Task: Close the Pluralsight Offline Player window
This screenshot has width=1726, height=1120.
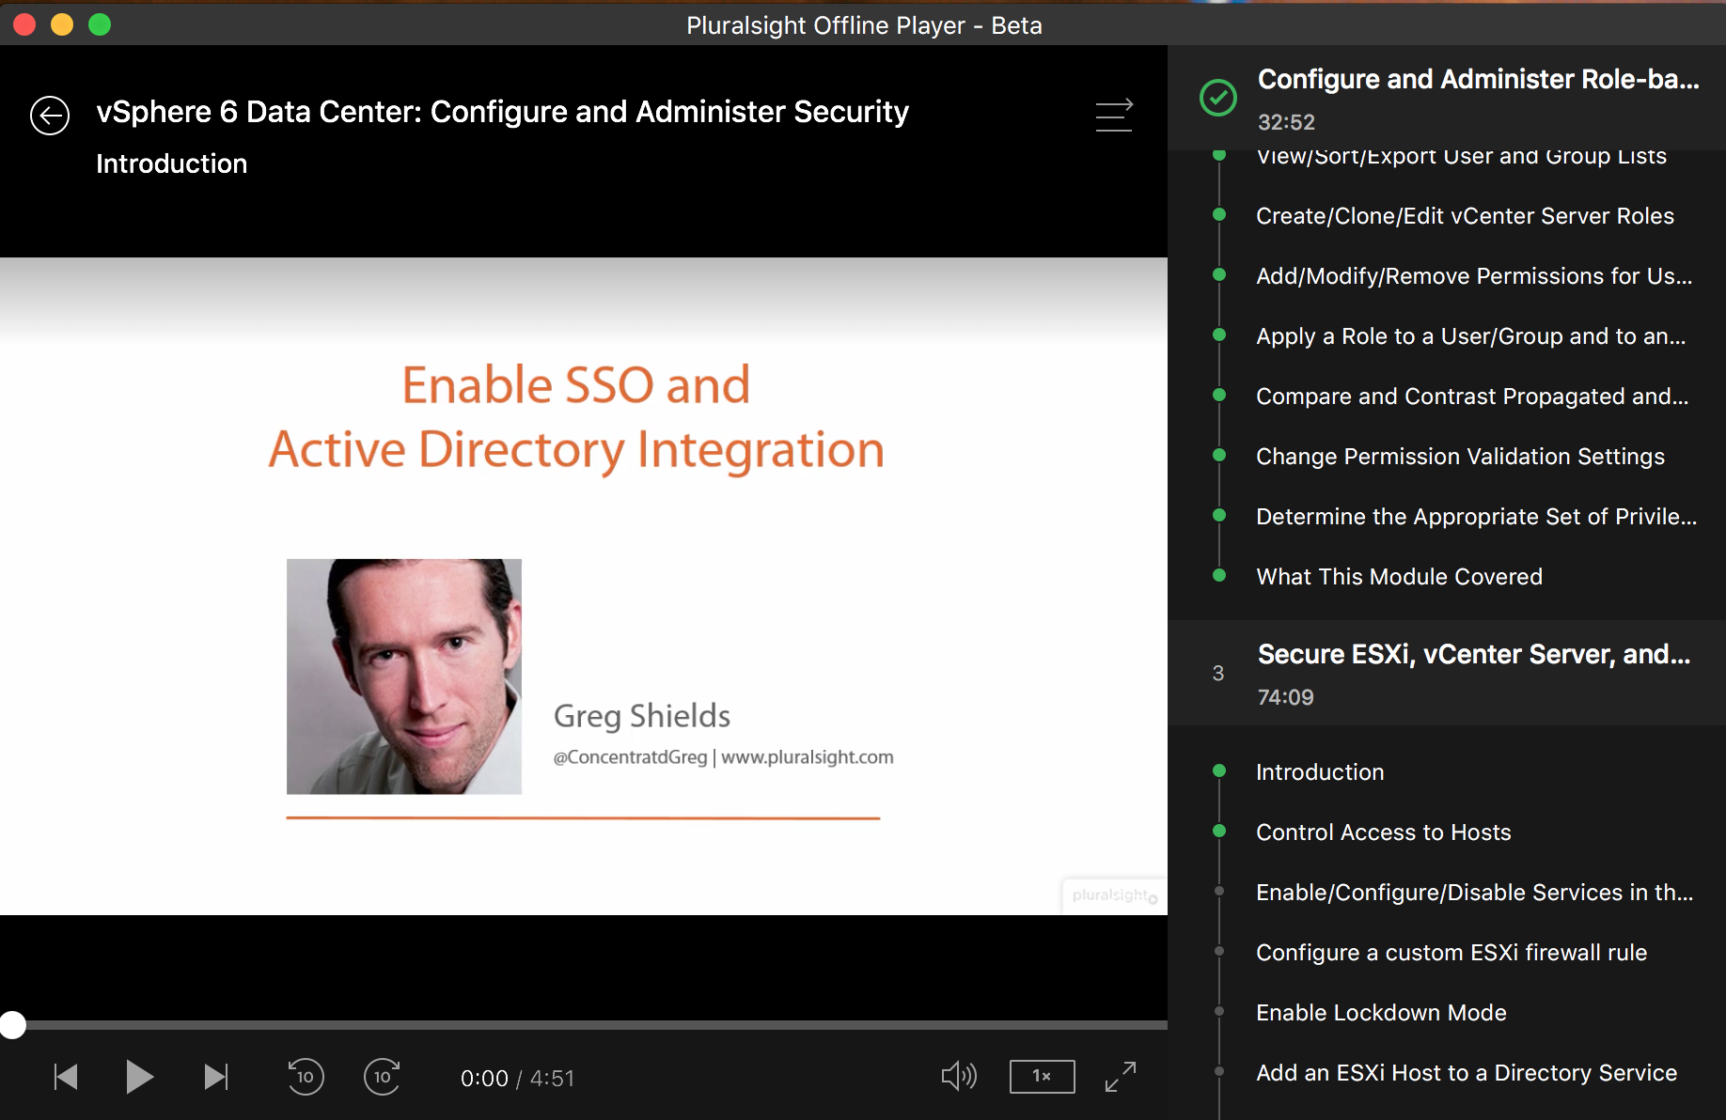Action: tap(24, 24)
